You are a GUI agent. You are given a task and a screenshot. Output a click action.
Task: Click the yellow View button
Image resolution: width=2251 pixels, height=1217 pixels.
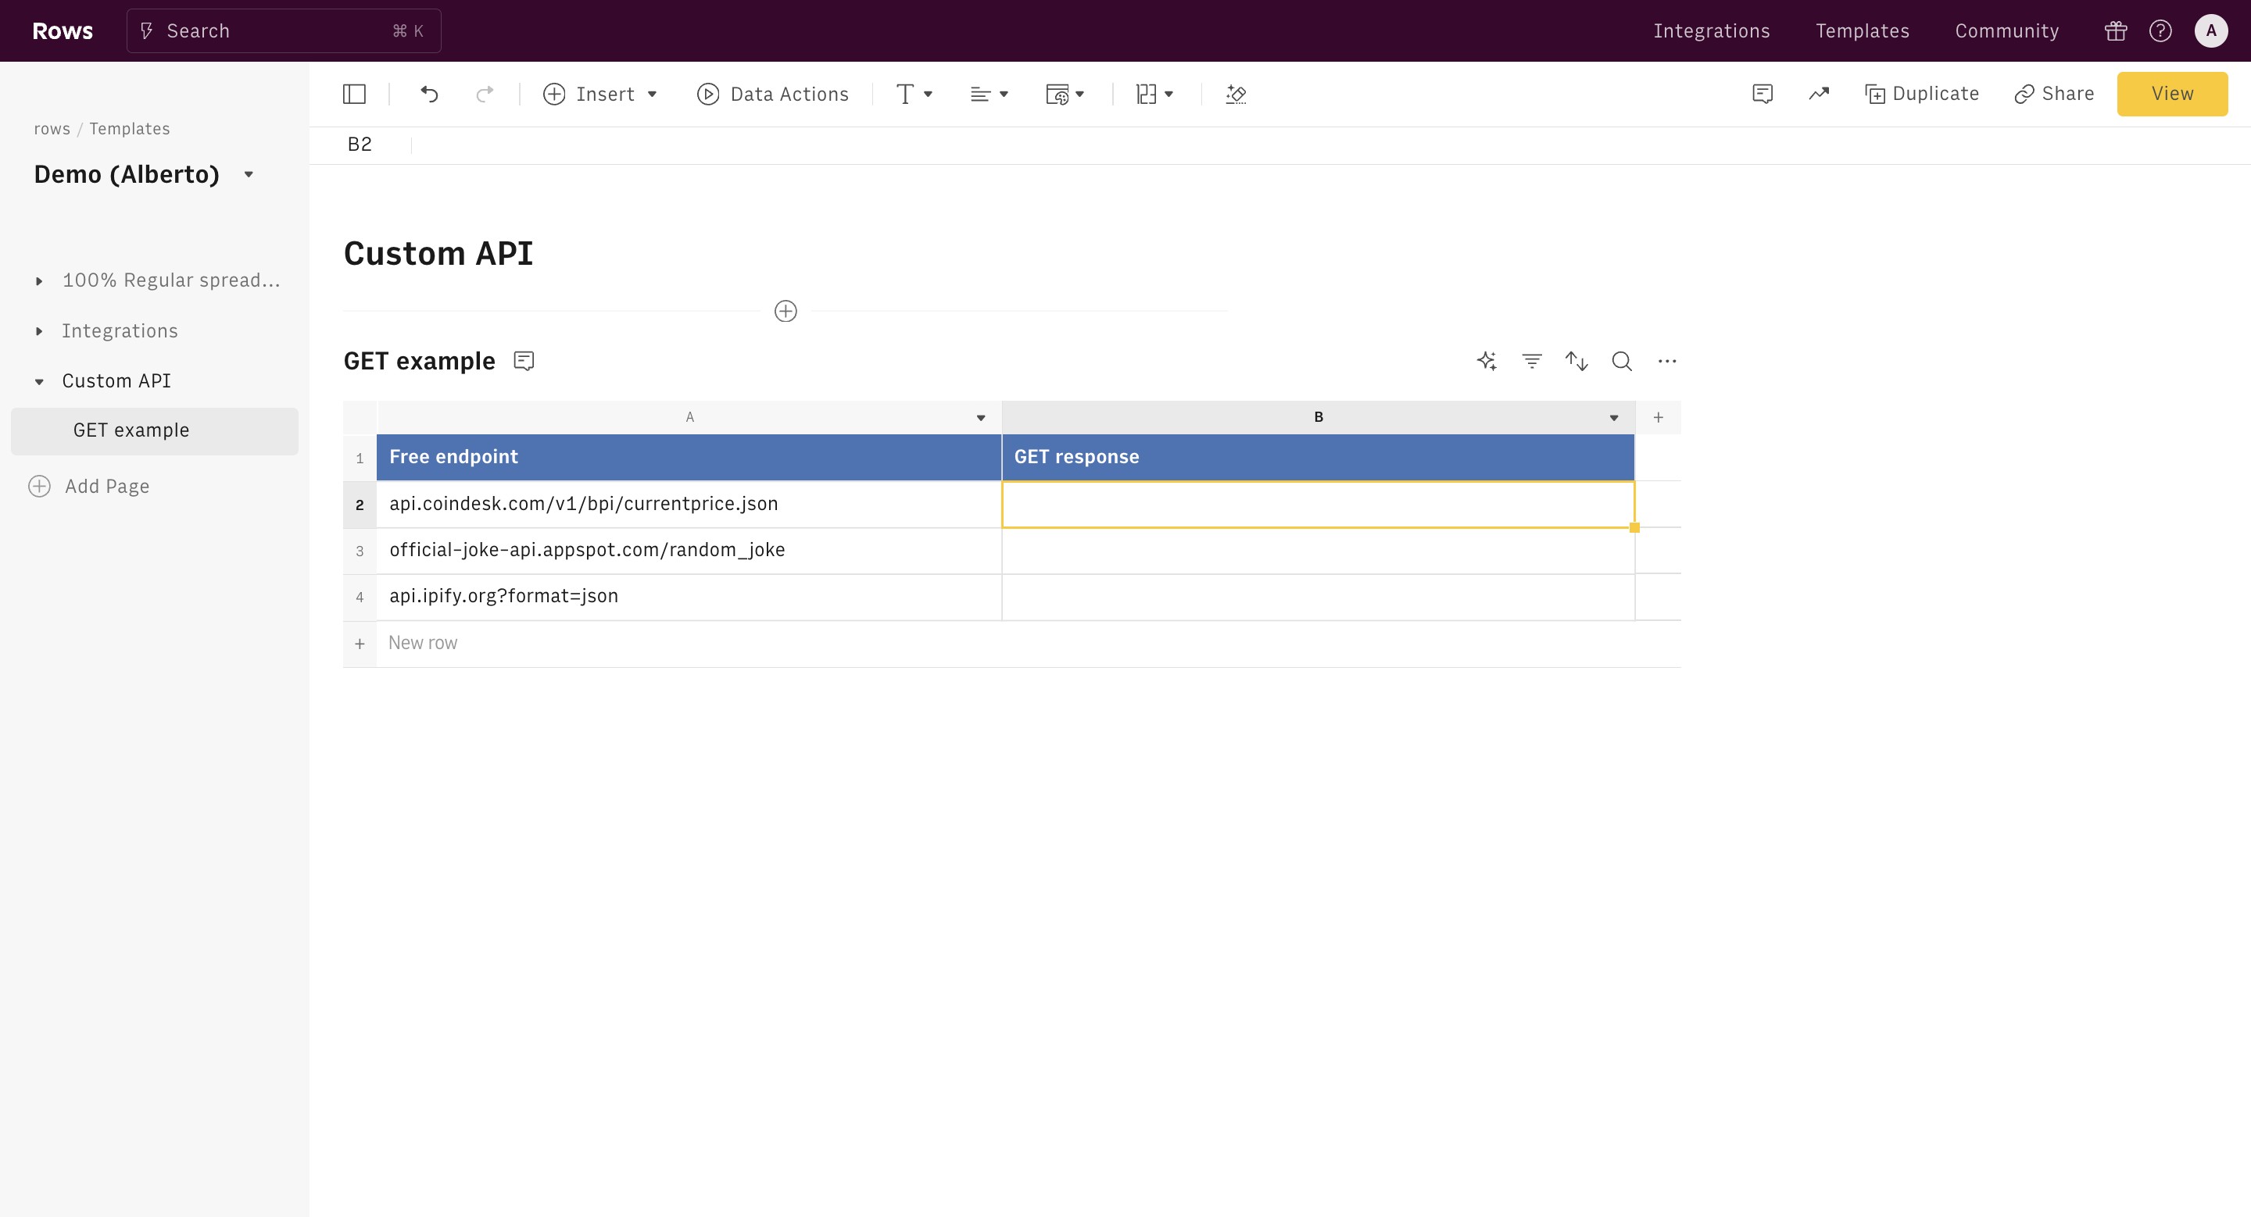point(2171,94)
